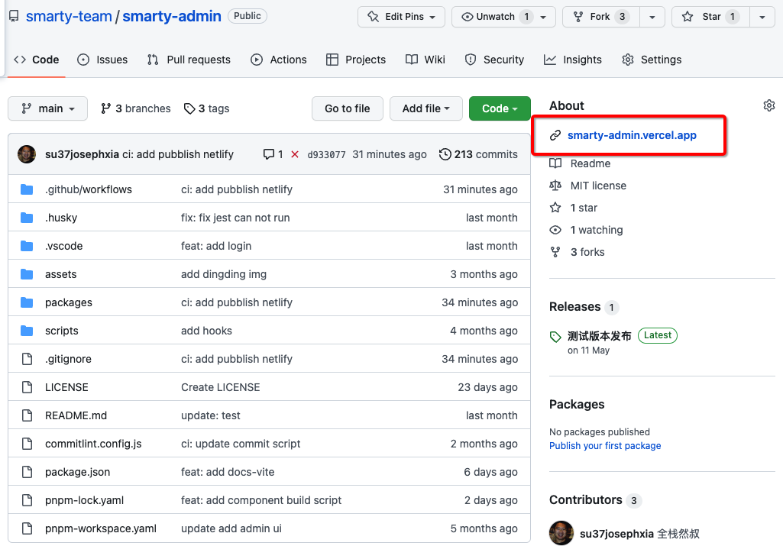Switch to the Issues tab
This screenshot has height=546, width=783.
tap(102, 60)
